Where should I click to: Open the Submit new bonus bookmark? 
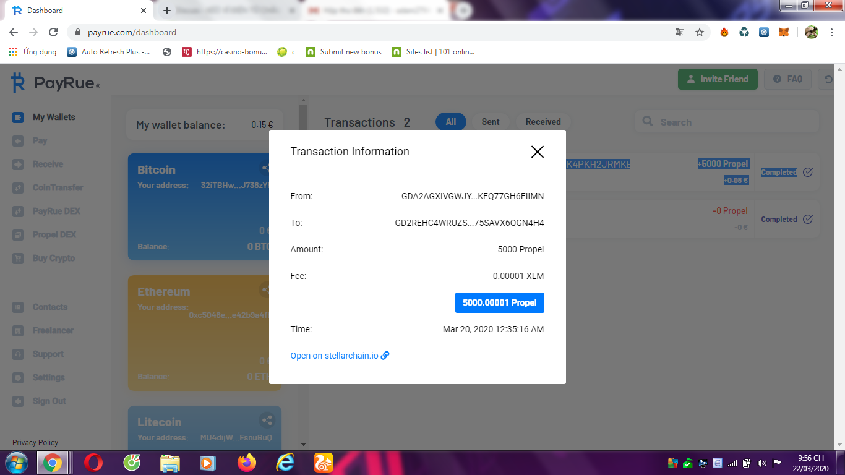pyautogui.click(x=344, y=52)
